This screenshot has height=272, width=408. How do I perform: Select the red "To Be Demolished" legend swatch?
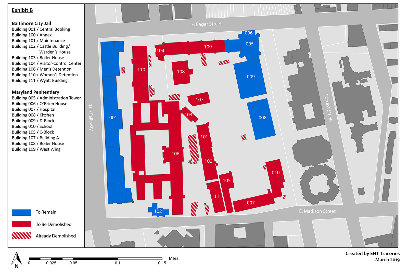click(21, 224)
